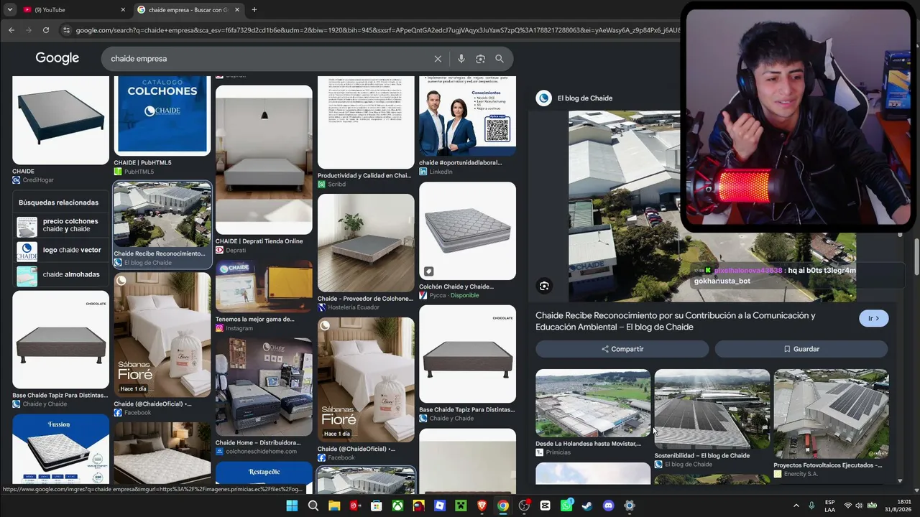The height and width of the screenshot is (517, 920).
Task: Launch Among Us from taskbar
Action: tap(418, 506)
